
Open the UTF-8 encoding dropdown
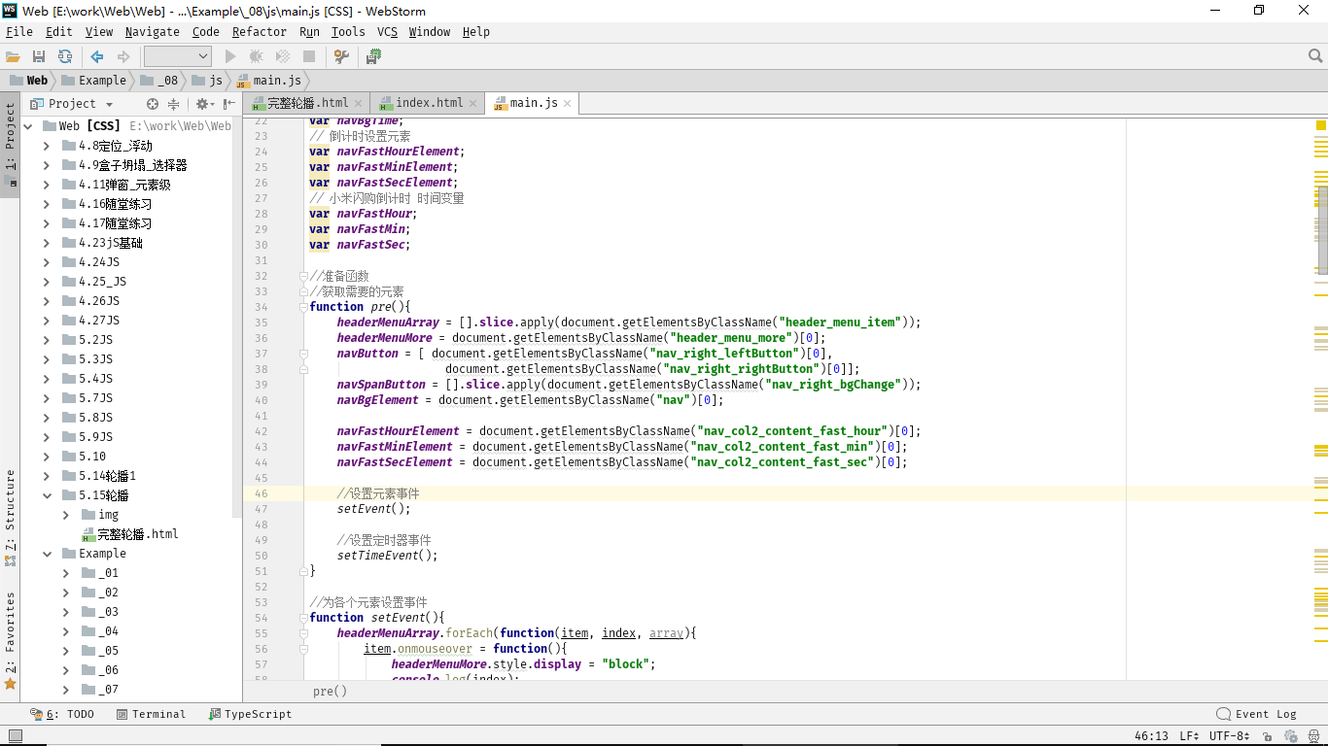point(1230,736)
